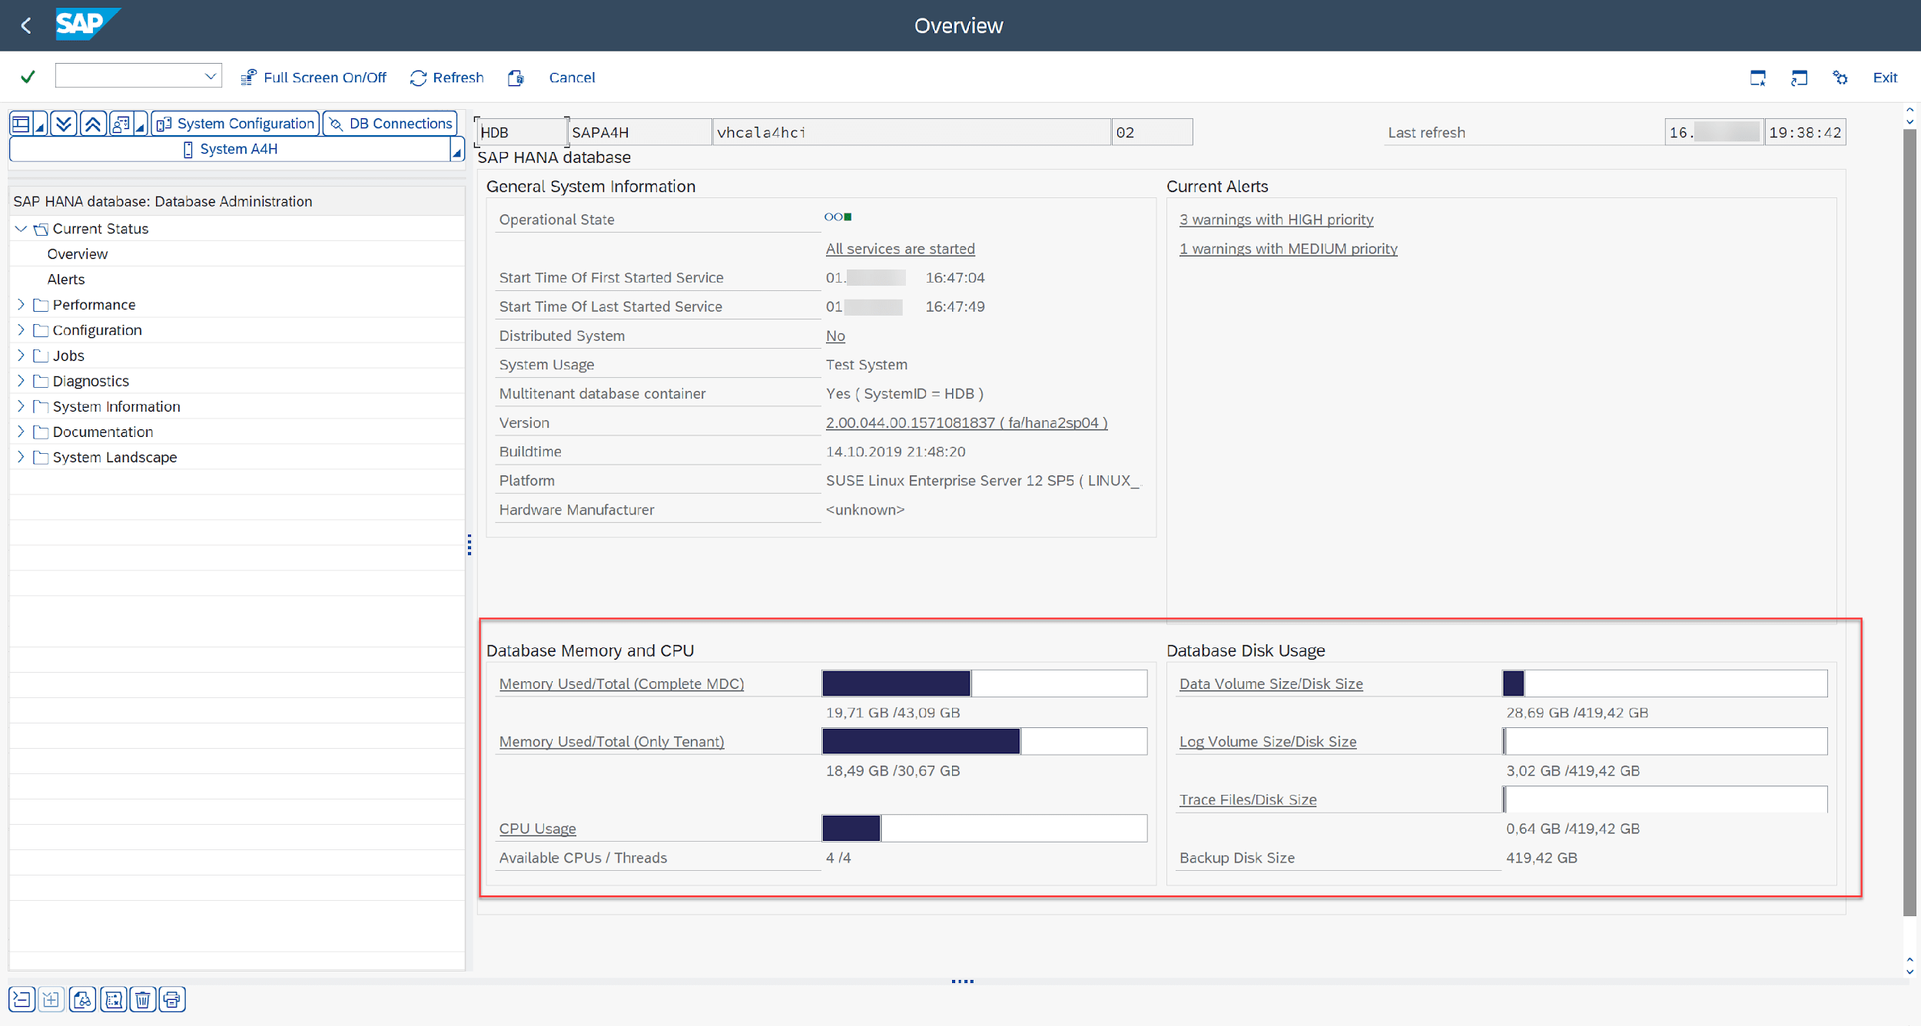Click the trash delete icon in bottom toolbar
This screenshot has height=1026, width=1921.
coord(143,999)
